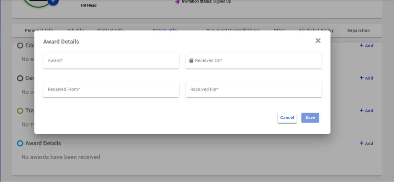The height and width of the screenshot is (182, 394).
Task: Click the brown circle icon for Certification section
Action: 20,78
